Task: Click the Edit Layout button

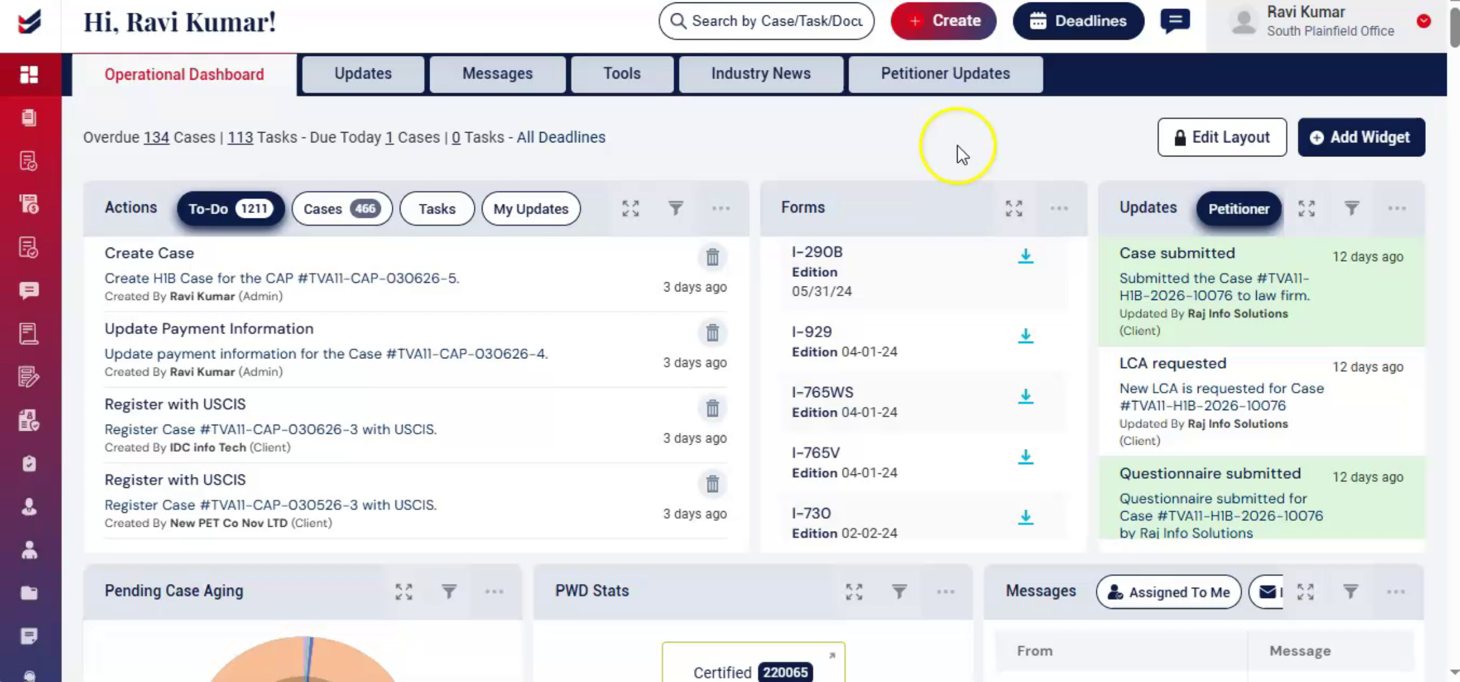Action: click(x=1222, y=137)
